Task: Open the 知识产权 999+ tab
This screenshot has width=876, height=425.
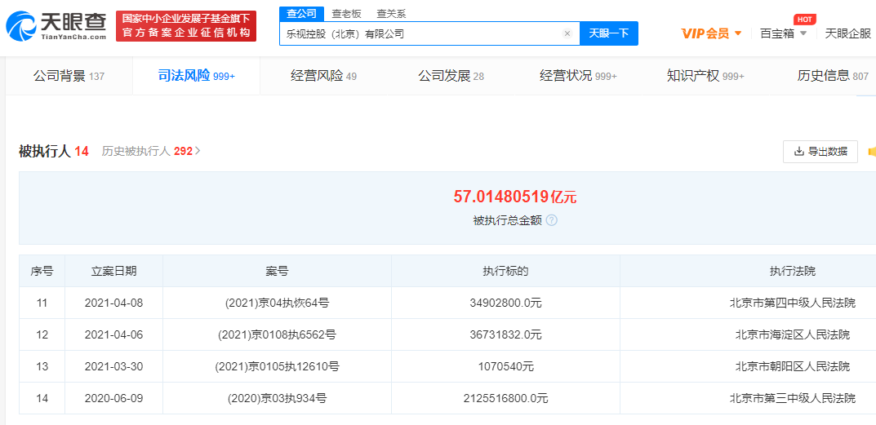Action: 705,76
